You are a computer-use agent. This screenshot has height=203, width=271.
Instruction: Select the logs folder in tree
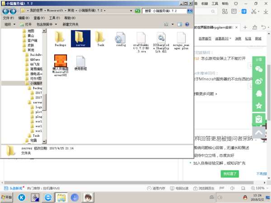(38, 107)
